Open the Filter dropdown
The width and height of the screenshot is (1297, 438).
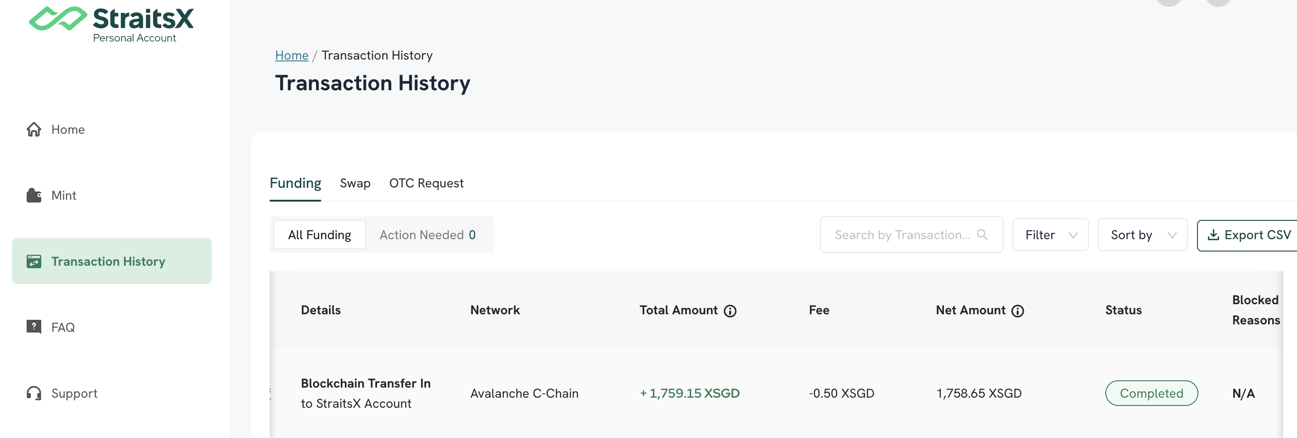1050,235
